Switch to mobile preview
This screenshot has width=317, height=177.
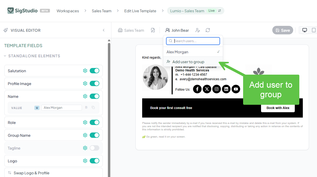(314, 30)
